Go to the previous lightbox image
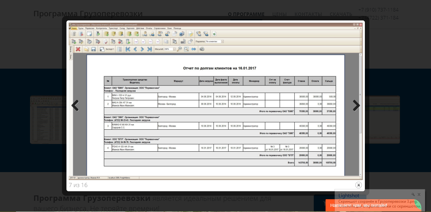 click(x=75, y=105)
